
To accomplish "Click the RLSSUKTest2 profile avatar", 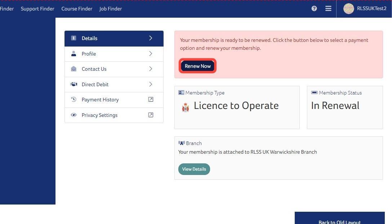I will click(x=348, y=9).
